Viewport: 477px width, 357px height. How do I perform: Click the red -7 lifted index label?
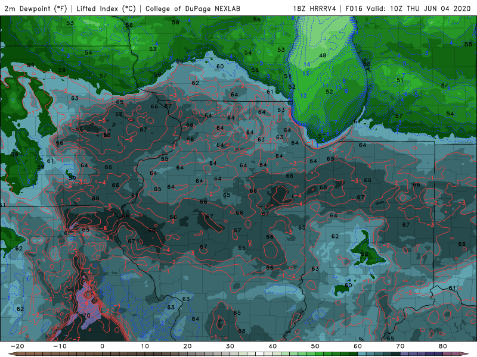click(76, 339)
